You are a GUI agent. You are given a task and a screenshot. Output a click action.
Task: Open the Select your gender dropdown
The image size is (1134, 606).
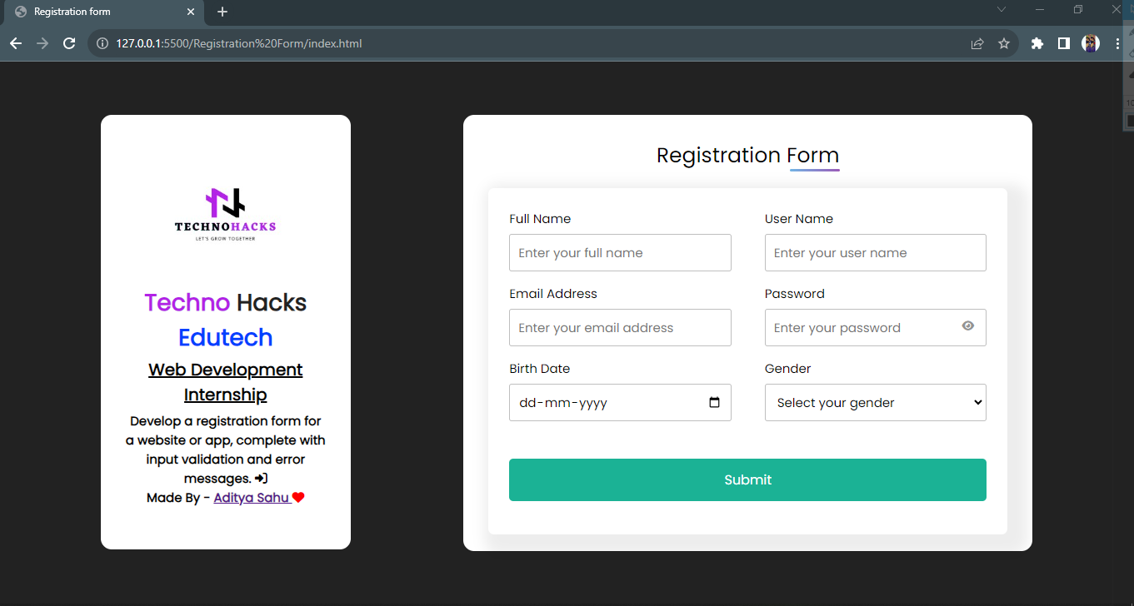[875, 402]
